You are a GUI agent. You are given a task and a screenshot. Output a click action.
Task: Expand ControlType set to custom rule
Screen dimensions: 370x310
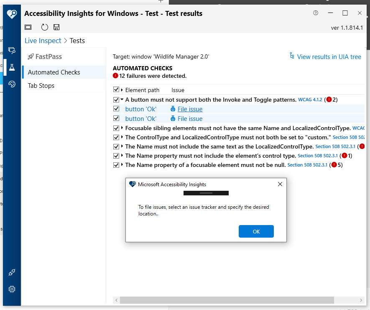pyautogui.click(x=122, y=137)
